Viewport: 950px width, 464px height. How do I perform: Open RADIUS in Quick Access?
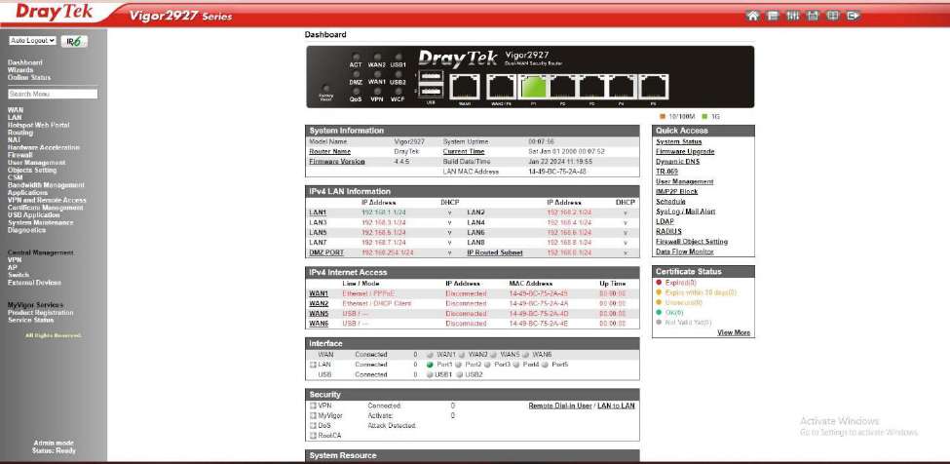[668, 231]
